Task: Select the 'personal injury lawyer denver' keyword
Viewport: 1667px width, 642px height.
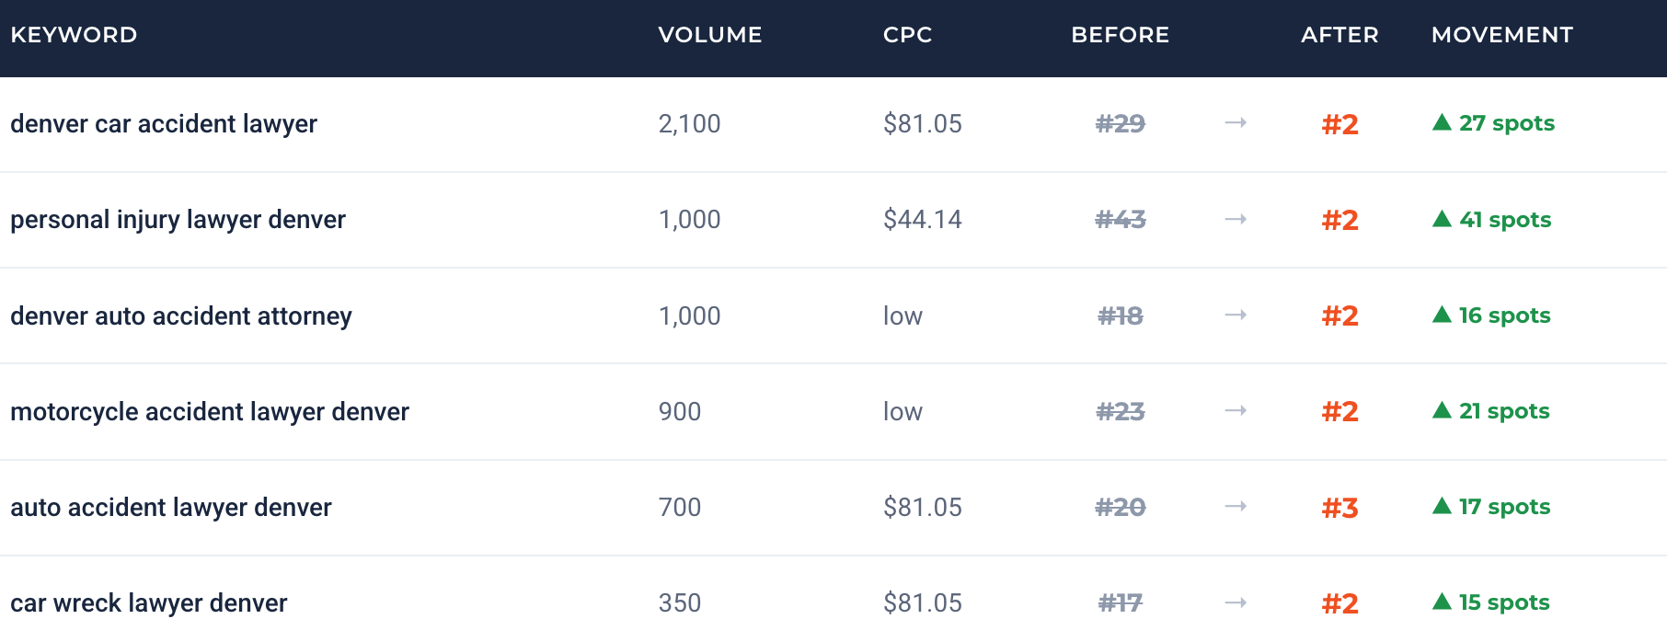Action: pos(178,220)
